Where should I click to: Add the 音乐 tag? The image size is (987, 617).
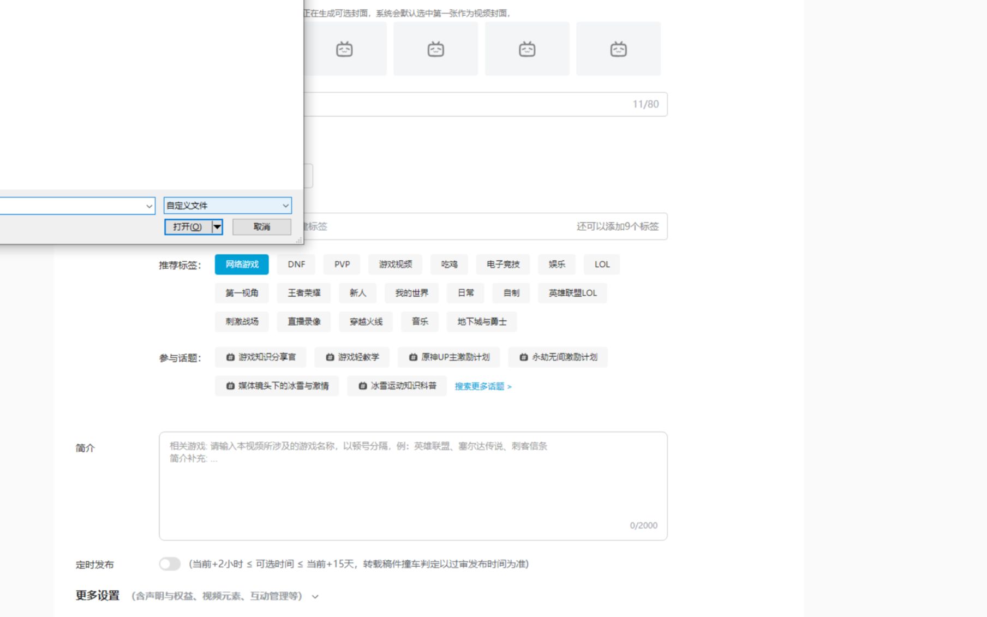pyautogui.click(x=420, y=322)
